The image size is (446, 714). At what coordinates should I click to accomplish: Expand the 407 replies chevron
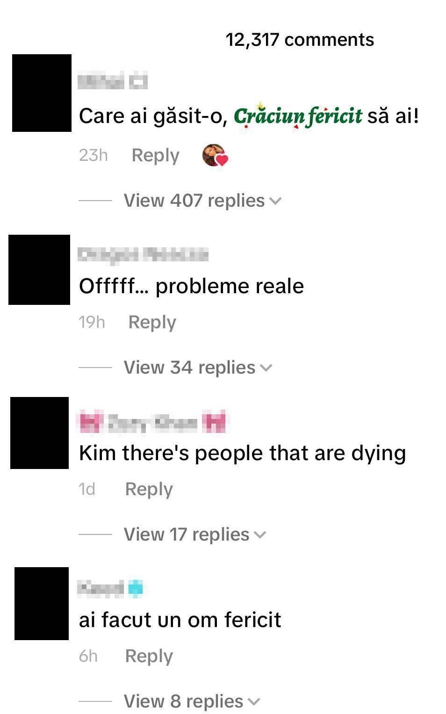pyautogui.click(x=276, y=201)
